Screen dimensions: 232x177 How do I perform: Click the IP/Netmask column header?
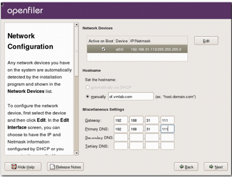click(158, 41)
